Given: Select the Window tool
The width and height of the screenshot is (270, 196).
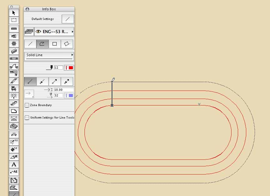Looking at the screenshot, I should click(14, 59).
